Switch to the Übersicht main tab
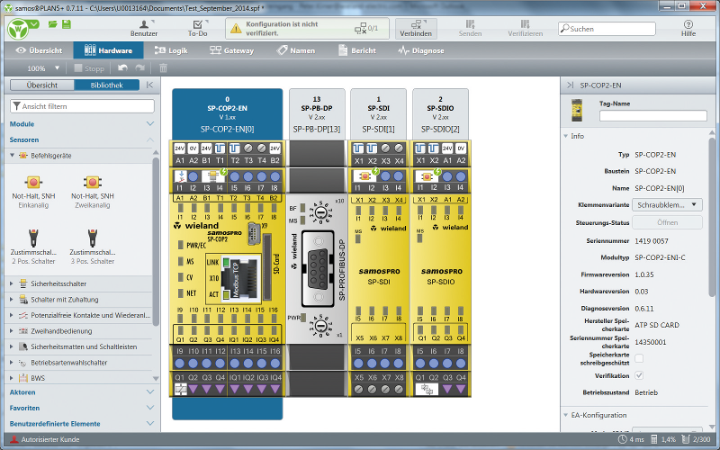720x450 pixels. point(39,50)
